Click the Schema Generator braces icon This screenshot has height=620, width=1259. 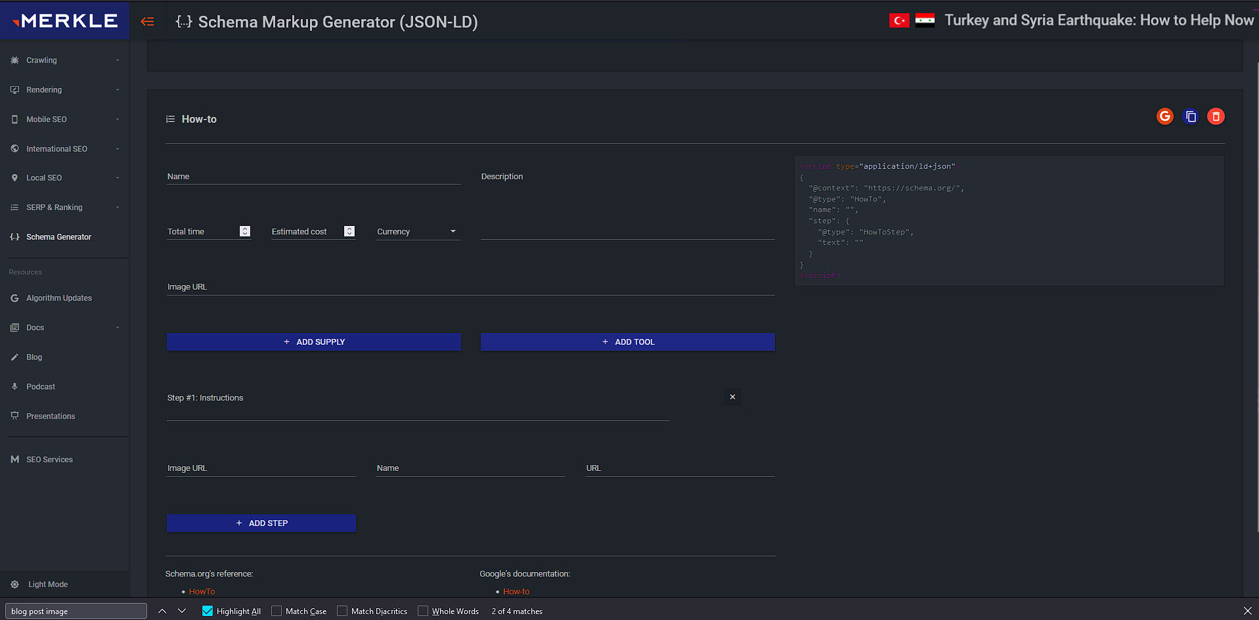coord(14,236)
